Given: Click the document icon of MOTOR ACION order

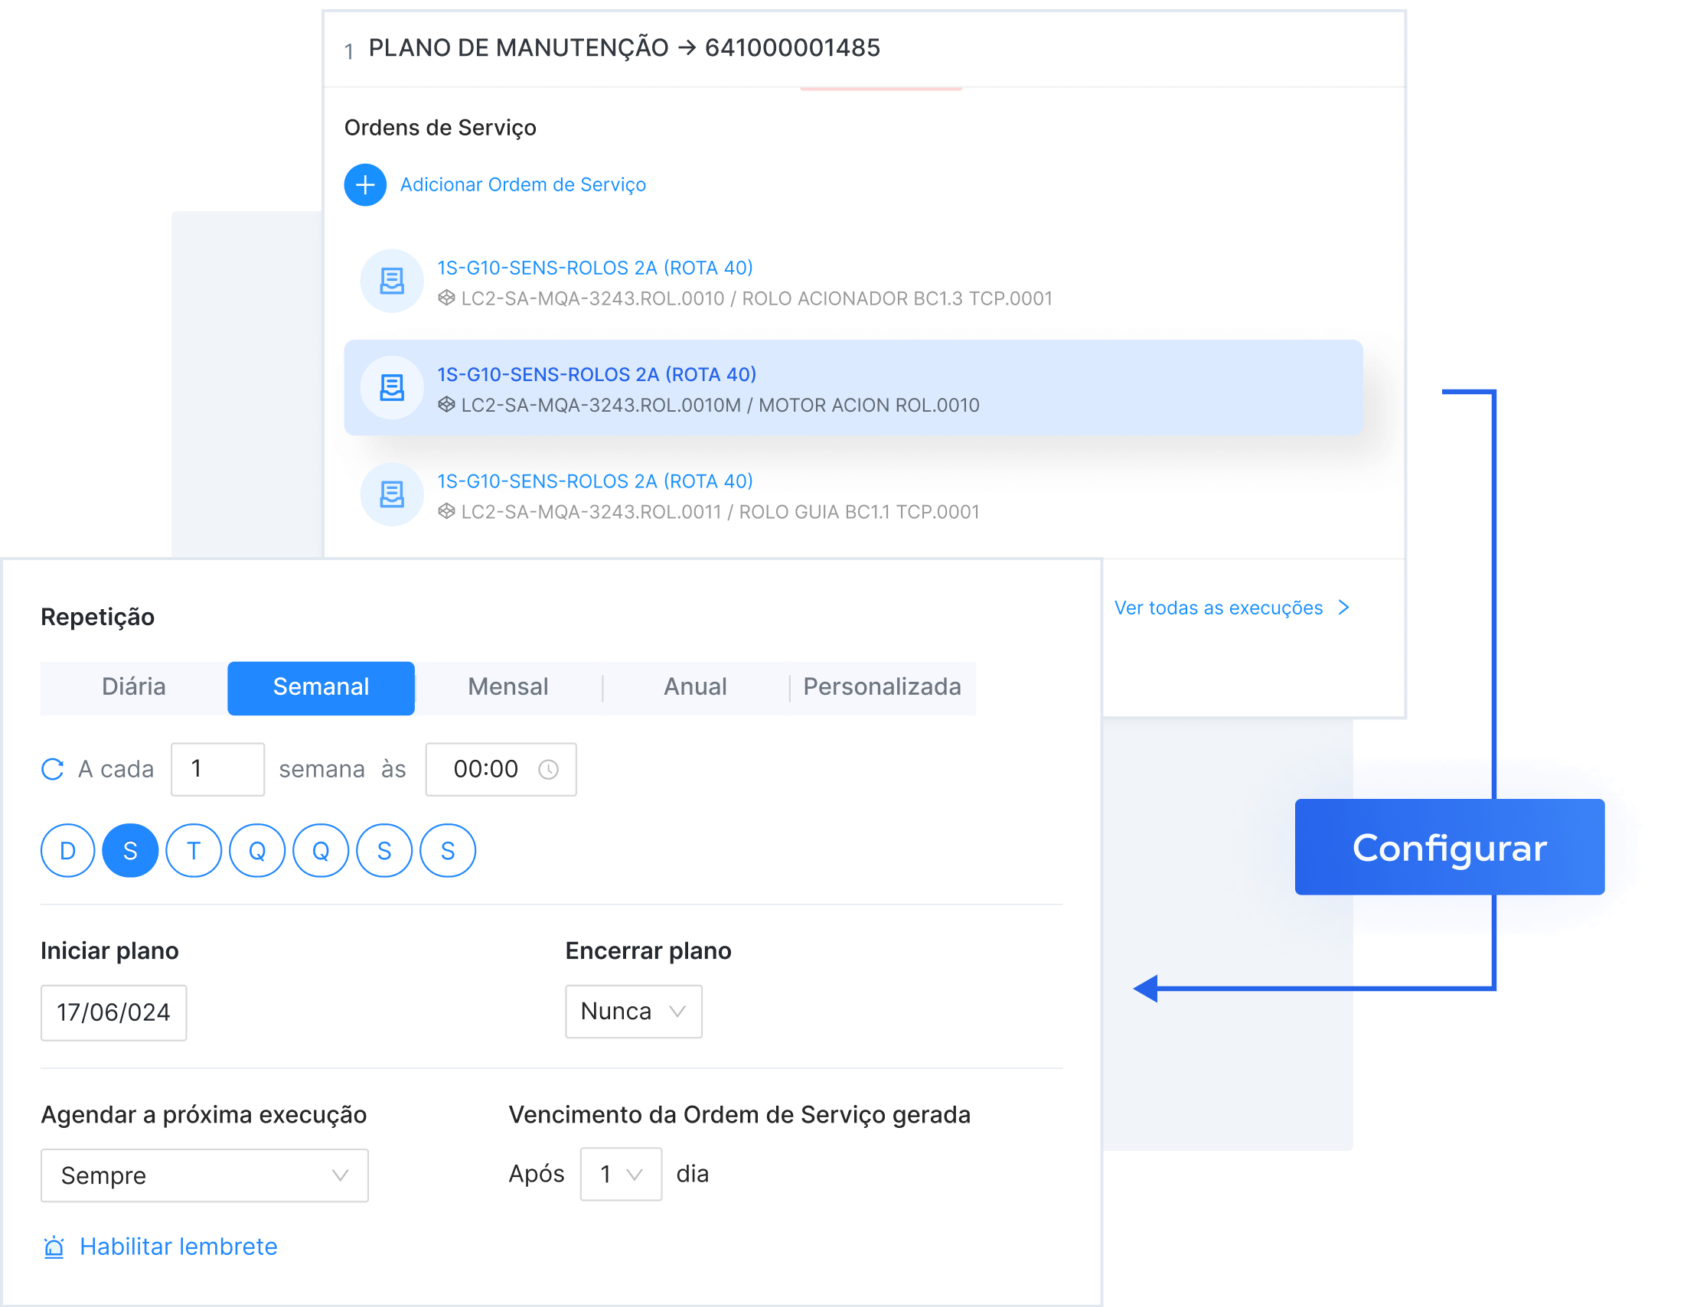Looking at the screenshot, I should (x=392, y=387).
